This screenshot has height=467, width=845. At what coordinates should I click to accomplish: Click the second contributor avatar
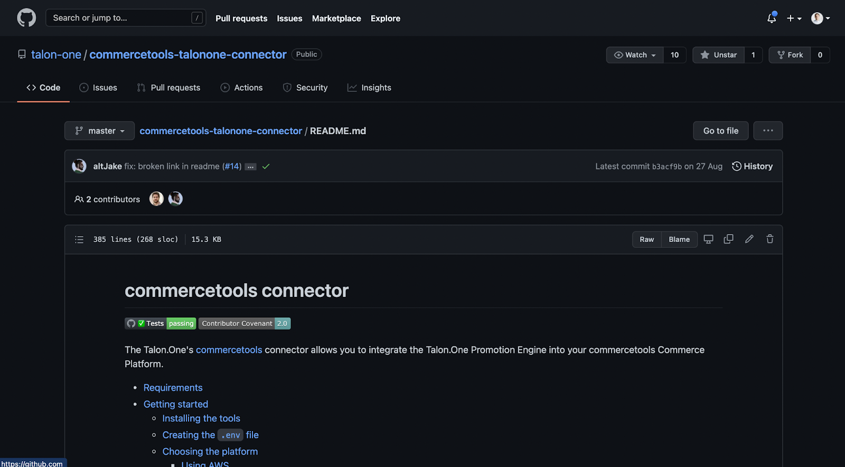point(175,199)
